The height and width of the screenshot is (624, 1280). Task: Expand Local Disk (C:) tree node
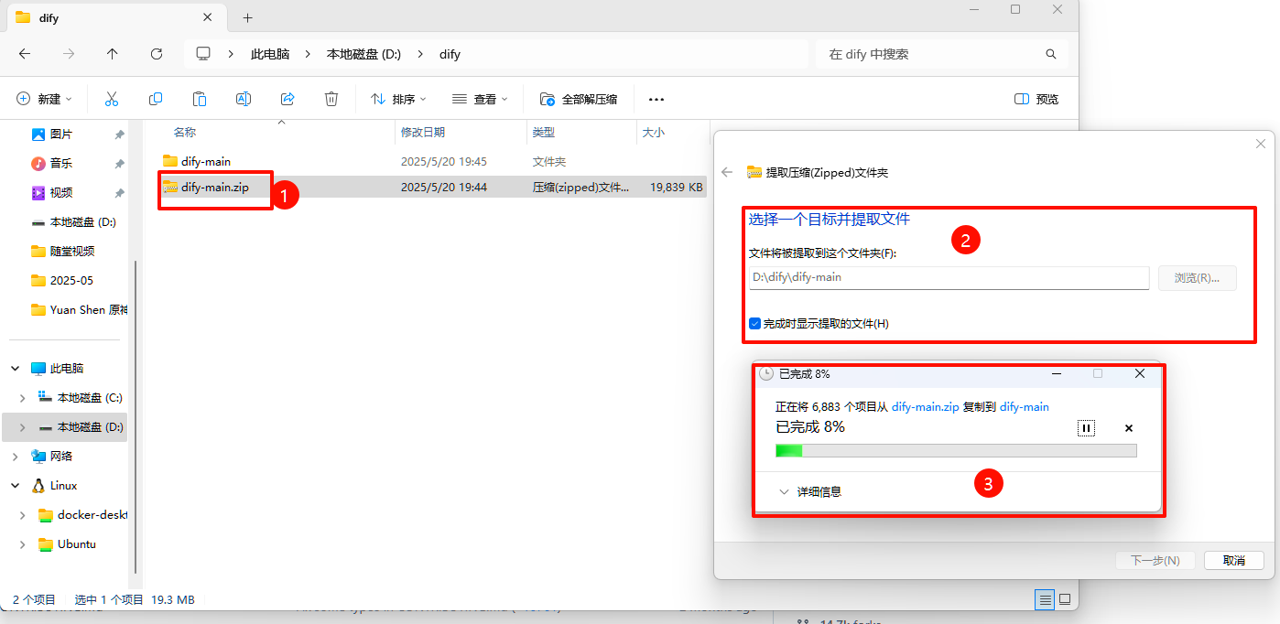[23, 397]
